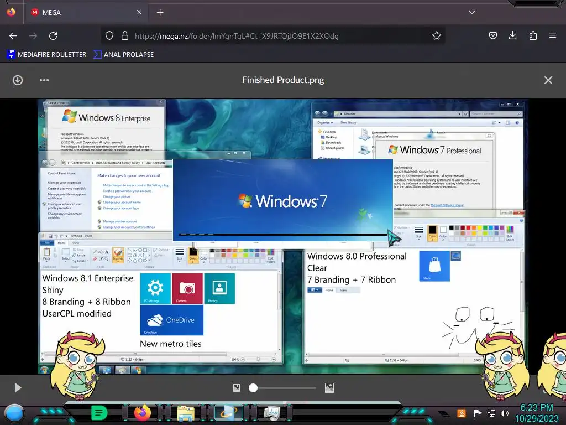
Task: Click the Finished Product.png file name
Action: [283, 80]
